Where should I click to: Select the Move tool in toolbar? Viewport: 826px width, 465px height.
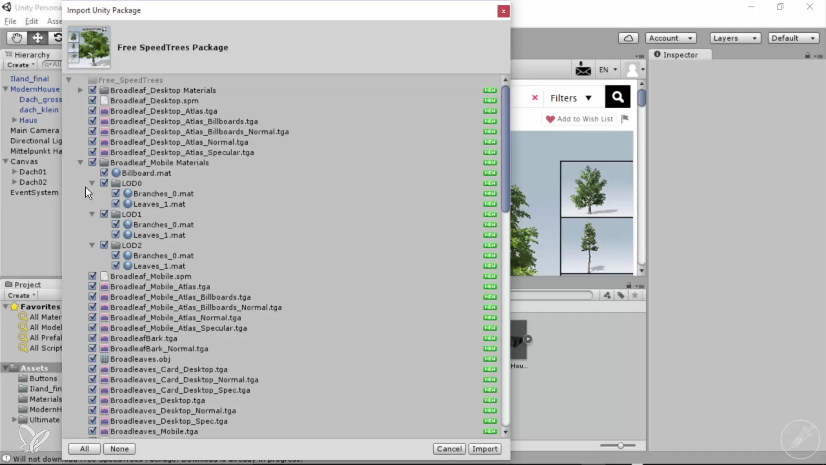(x=37, y=38)
